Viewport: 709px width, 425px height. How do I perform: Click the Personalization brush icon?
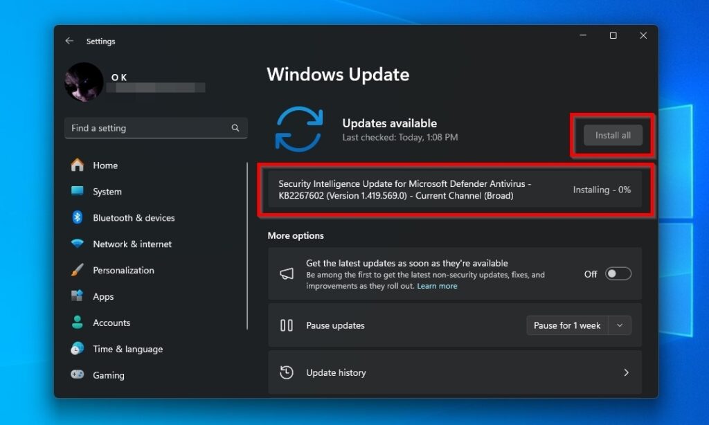[x=77, y=270]
